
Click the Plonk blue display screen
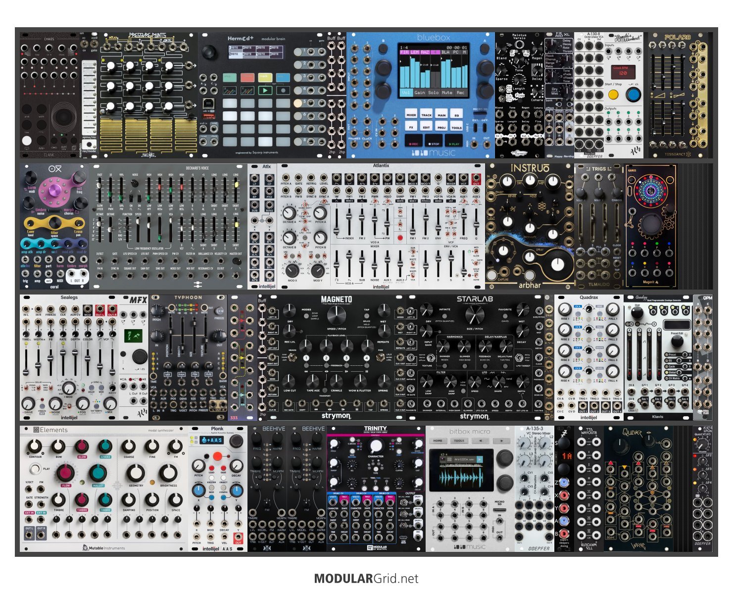(211, 440)
